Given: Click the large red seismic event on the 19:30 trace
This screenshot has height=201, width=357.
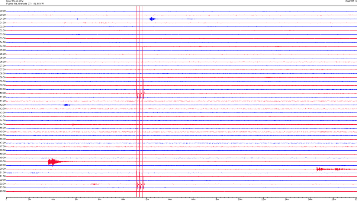Looking at the screenshot, I should [x=56, y=162].
